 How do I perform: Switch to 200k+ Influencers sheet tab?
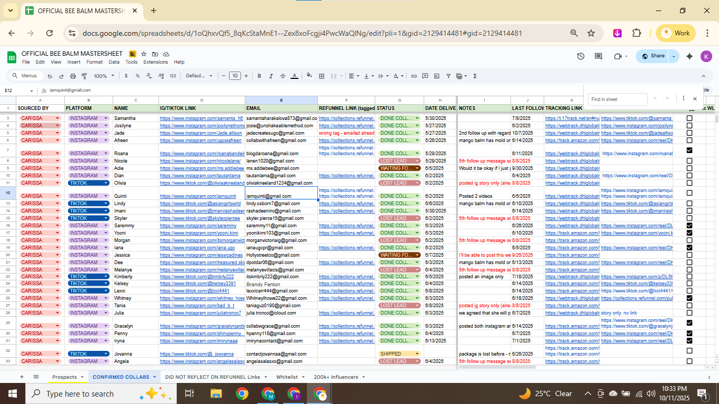(336, 377)
